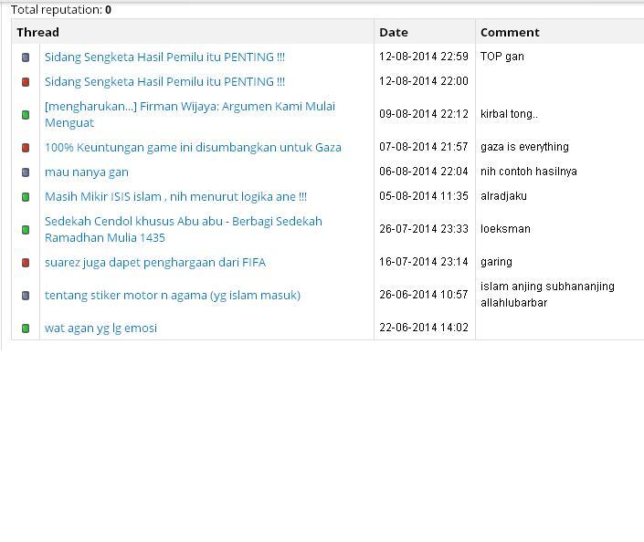Click gray reputation icon beside 12-08-2014 22:59 row
The image size is (644, 542).
tap(26, 57)
